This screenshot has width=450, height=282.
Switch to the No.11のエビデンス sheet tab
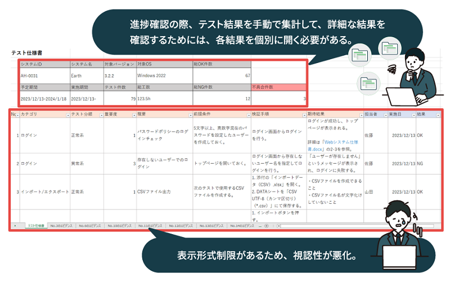tap(150, 226)
